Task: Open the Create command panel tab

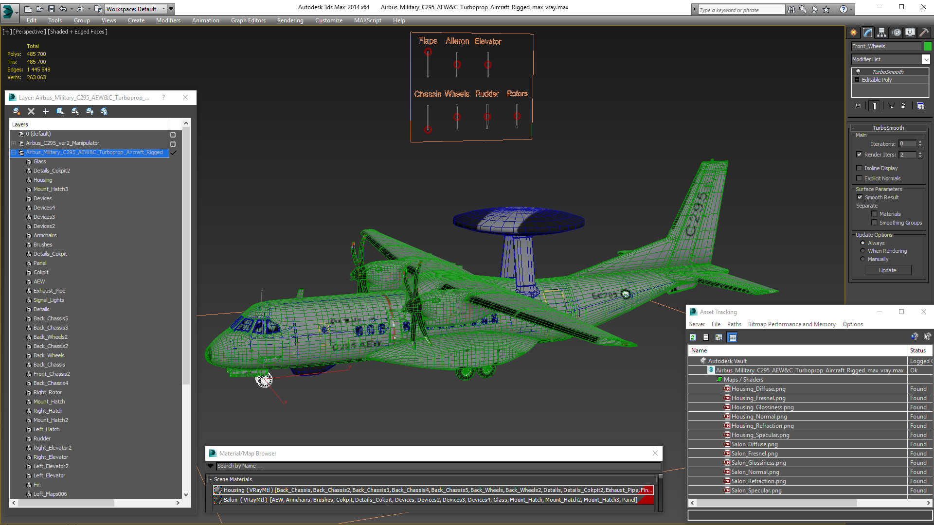Action: point(854,33)
